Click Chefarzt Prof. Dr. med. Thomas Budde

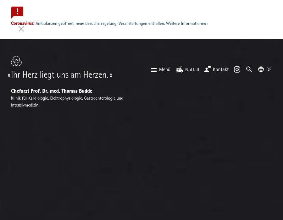[52, 91]
